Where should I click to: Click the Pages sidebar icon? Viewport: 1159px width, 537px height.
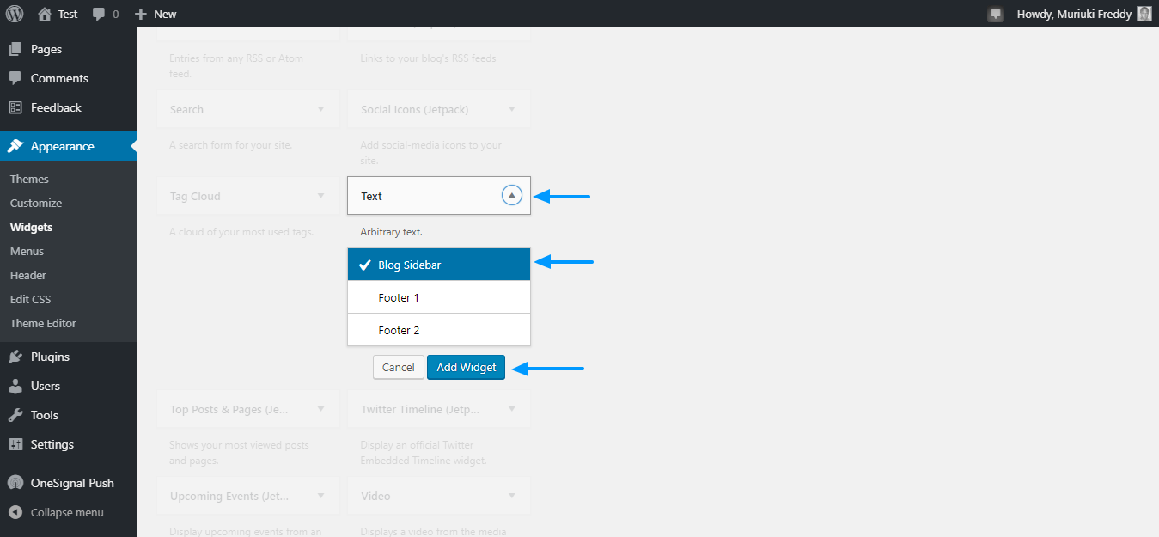coord(15,49)
